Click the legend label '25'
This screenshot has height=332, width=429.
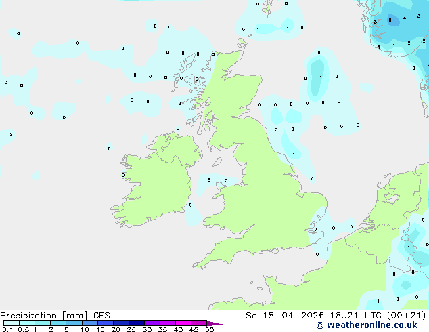tap(131, 329)
